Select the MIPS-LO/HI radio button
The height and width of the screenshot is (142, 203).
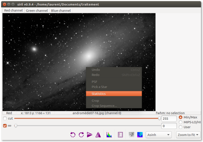(x=180, y=122)
